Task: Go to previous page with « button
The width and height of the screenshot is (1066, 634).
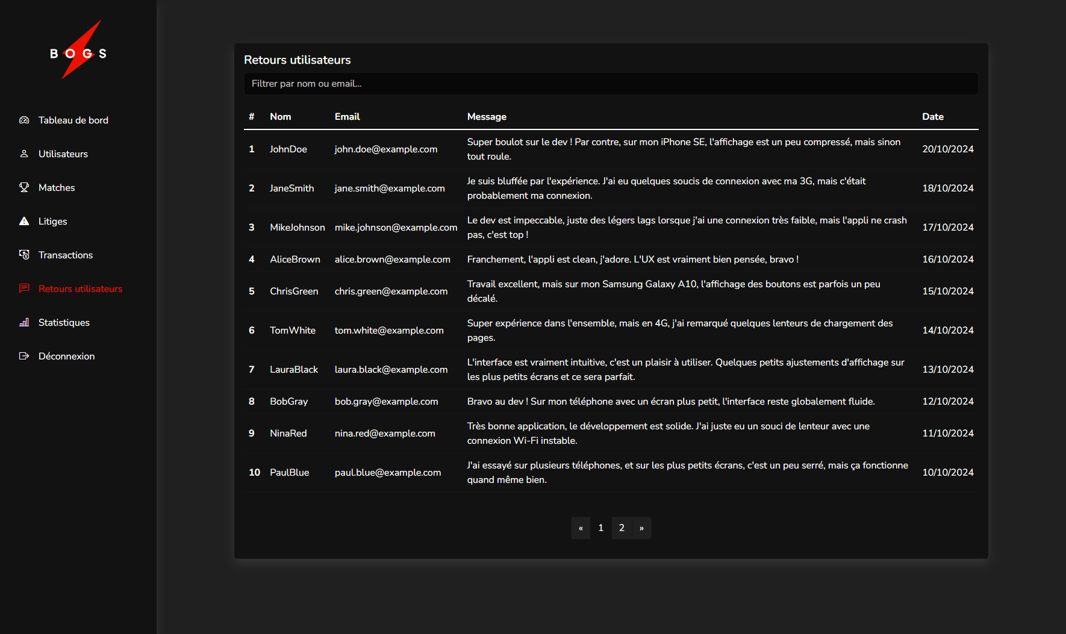Action: [581, 528]
